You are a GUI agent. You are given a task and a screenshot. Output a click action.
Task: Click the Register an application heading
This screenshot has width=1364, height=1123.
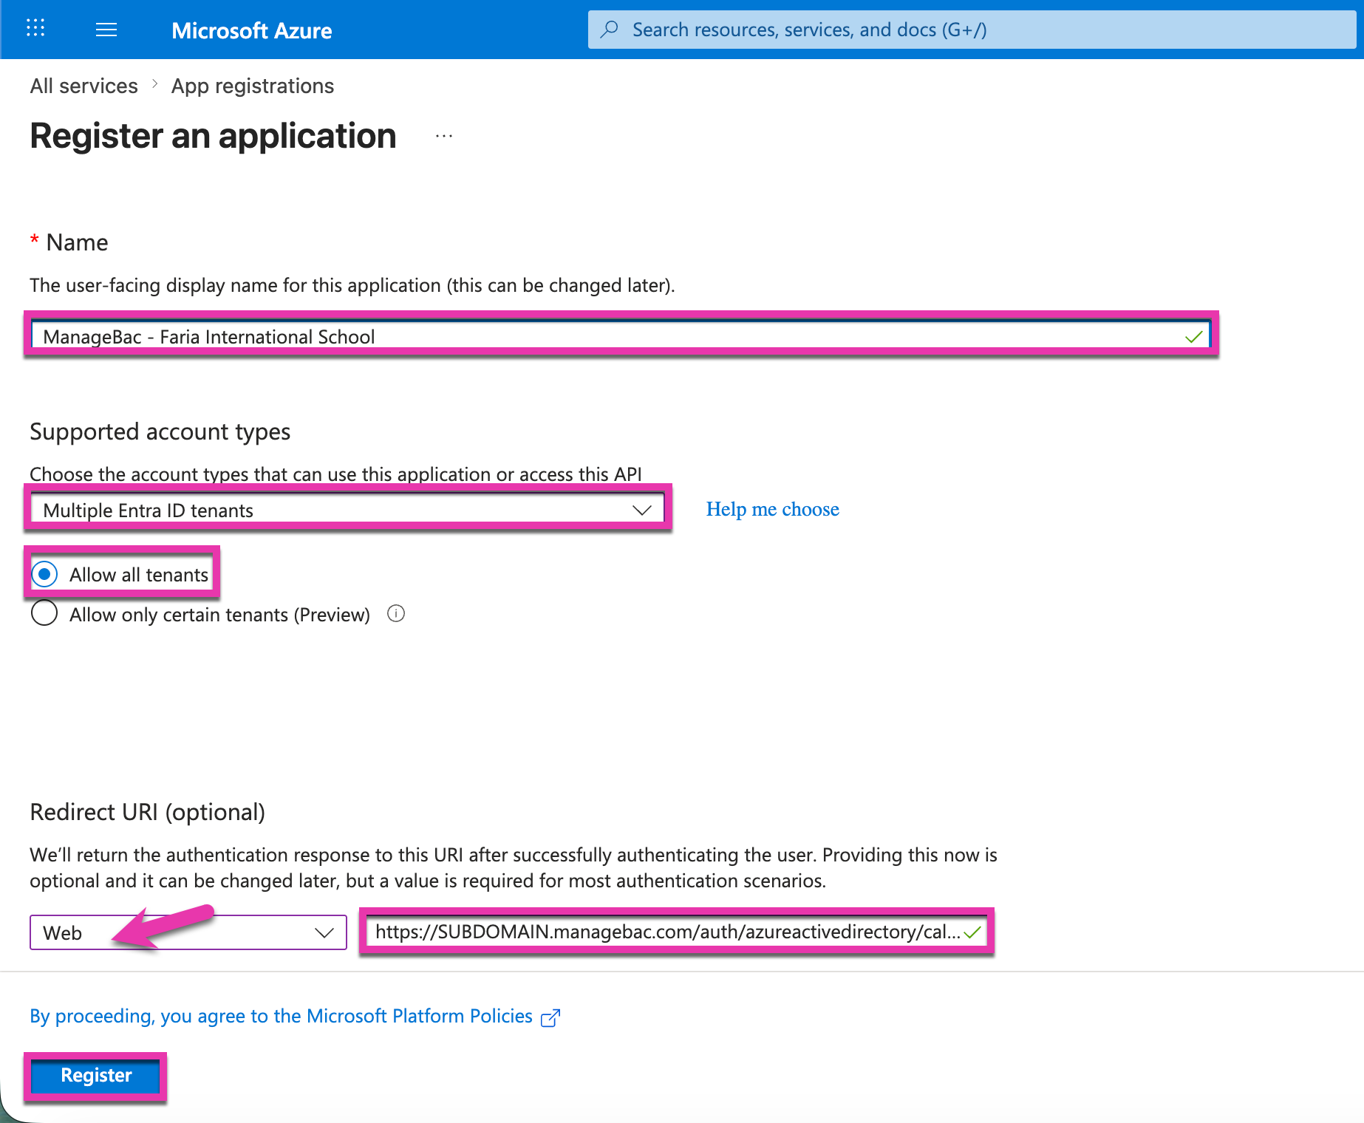(x=214, y=136)
